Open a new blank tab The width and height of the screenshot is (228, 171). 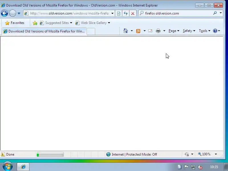[x=91, y=31]
